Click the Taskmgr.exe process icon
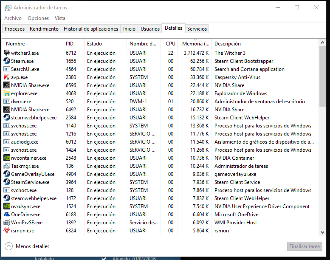This screenshot has width=330, height=260. [7, 166]
